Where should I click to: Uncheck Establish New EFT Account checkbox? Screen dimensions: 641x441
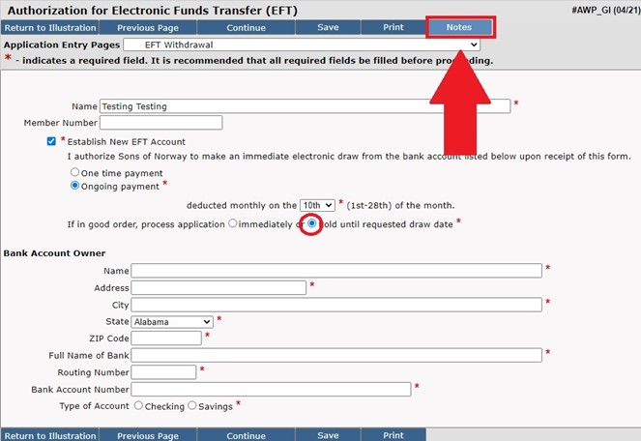(52, 141)
